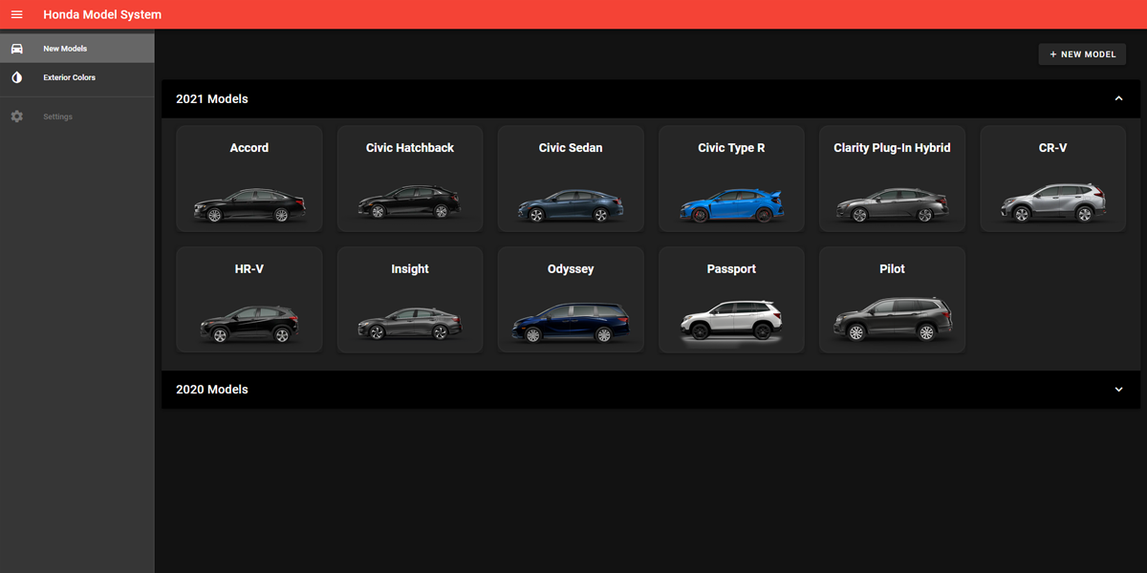Image resolution: width=1147 pixels, height=573 pixels.
Task: Click the Civic Sedan card title
Action: pyautogui.click(x=571, y=148)
